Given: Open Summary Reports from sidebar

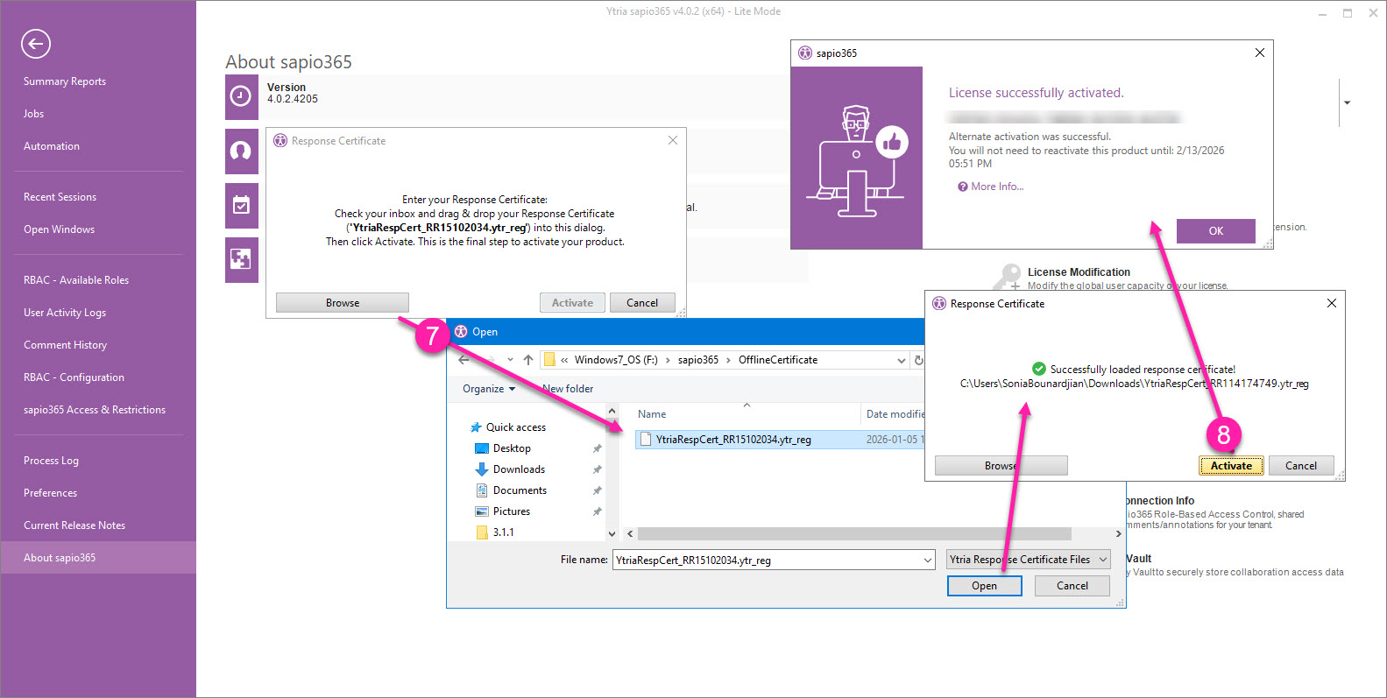Looking at the screenshot, I should [65, 81].
